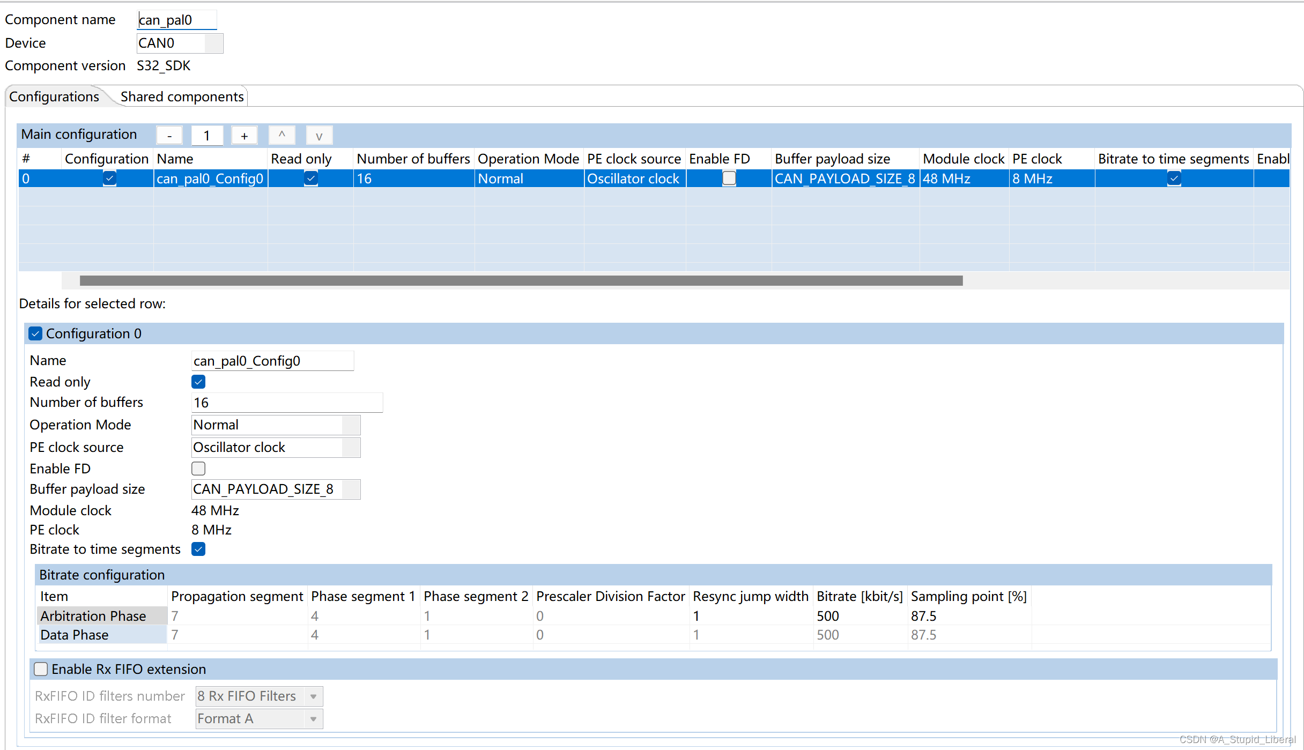Click the plus button to add configuration
Viewport: 1304px width, 750px height.
243,135
